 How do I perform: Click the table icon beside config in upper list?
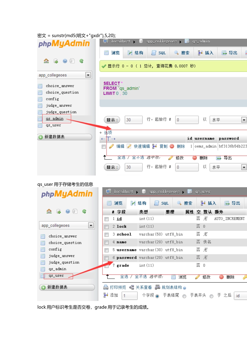click(40, 99)
